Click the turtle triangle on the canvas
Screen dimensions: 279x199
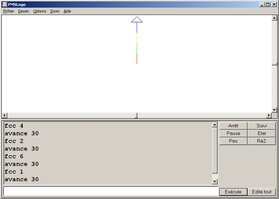point(137,20)
